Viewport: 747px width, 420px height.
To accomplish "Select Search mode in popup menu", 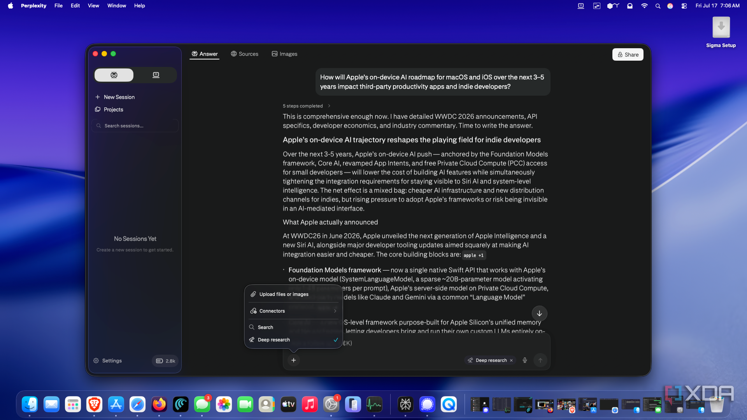I will [293, 327].
